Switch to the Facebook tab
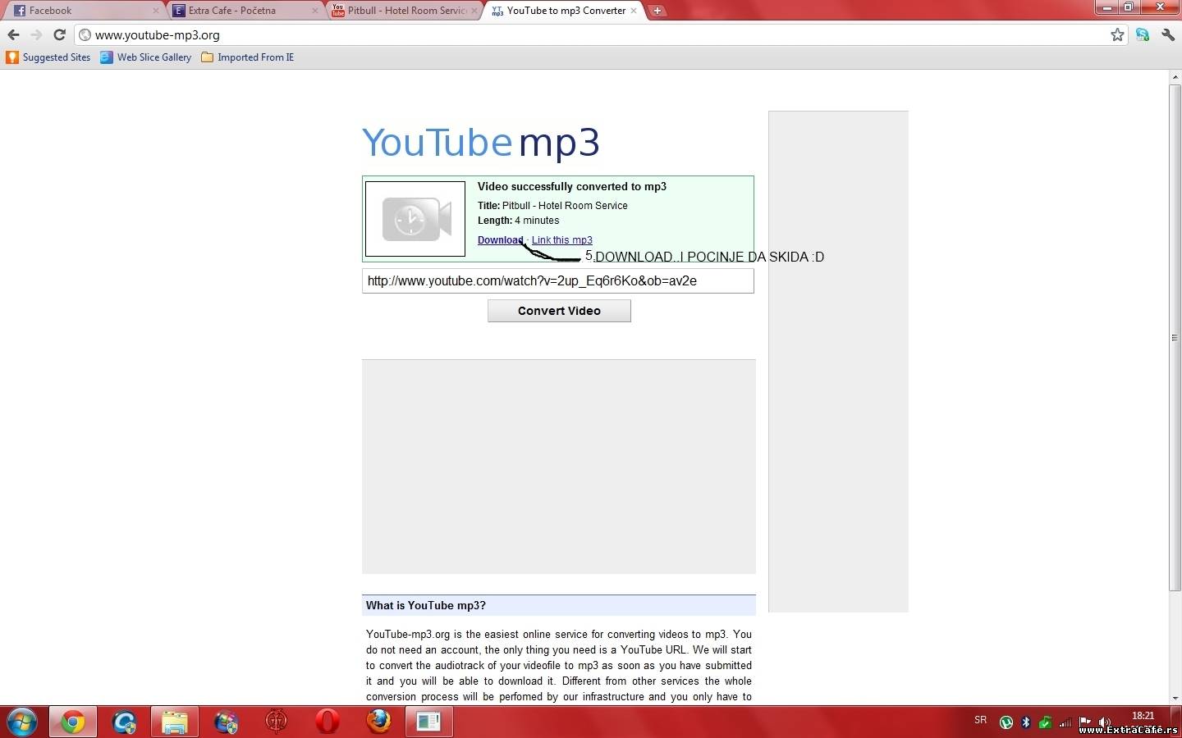Viewport: 1182px width, 738px height. [82, 11]
